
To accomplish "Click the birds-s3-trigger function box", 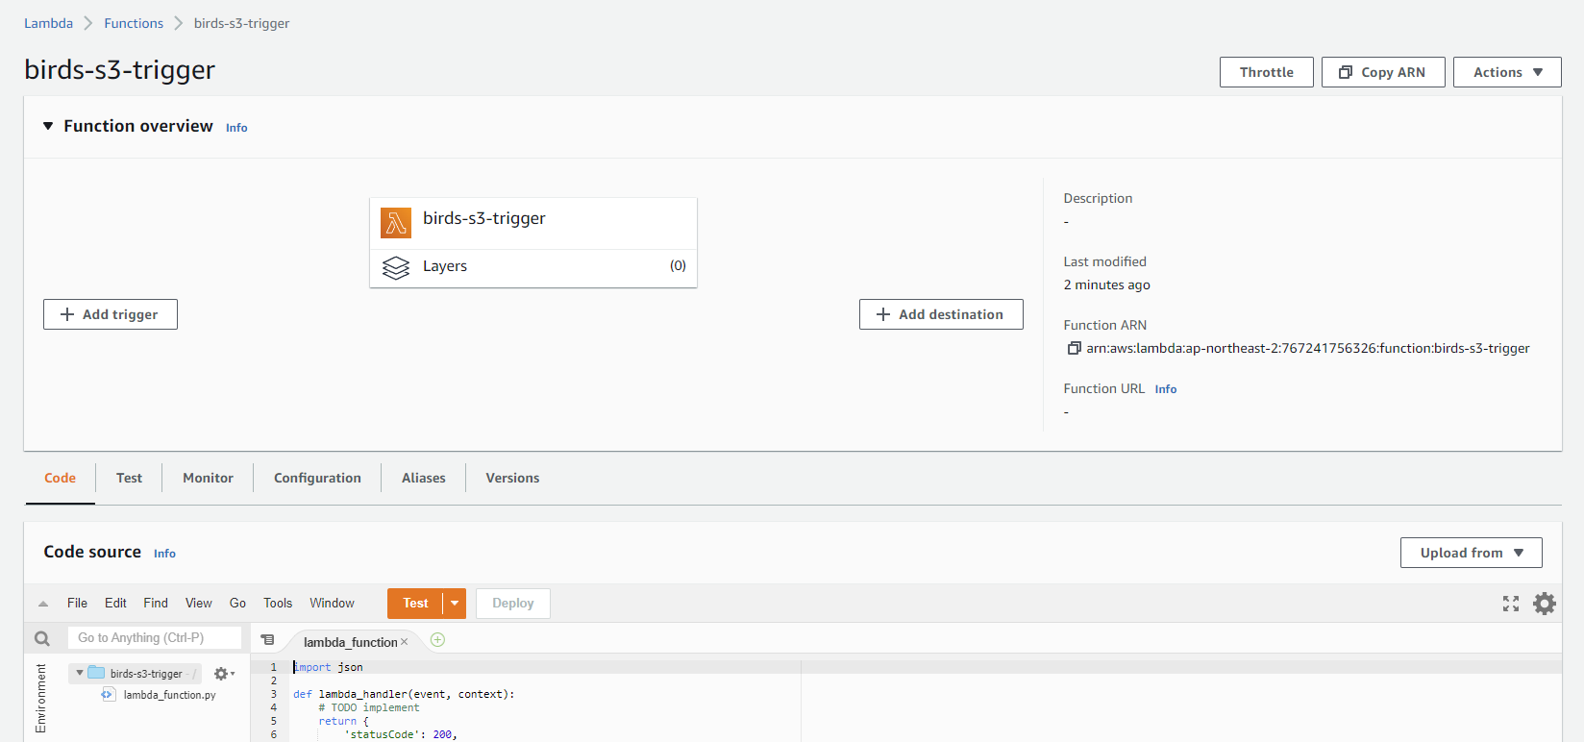I will pos(533,223).
